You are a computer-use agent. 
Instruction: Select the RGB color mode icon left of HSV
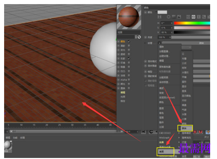[x=188, y=17]
